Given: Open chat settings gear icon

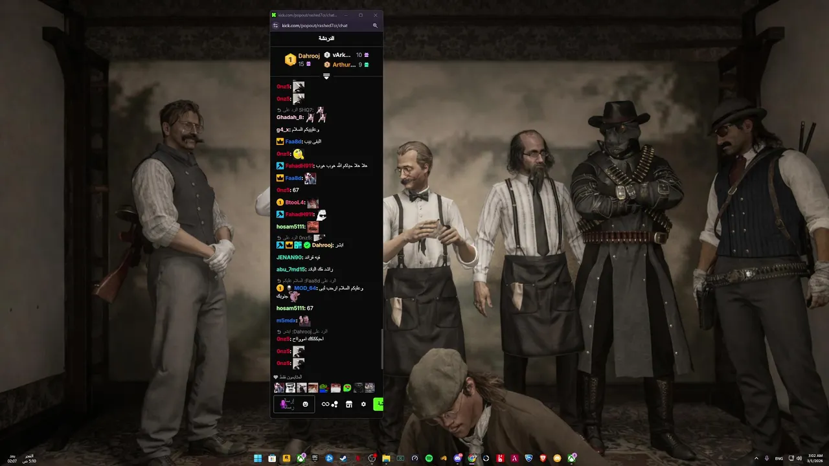Looking at the screenshot, I should coord(363,405).
